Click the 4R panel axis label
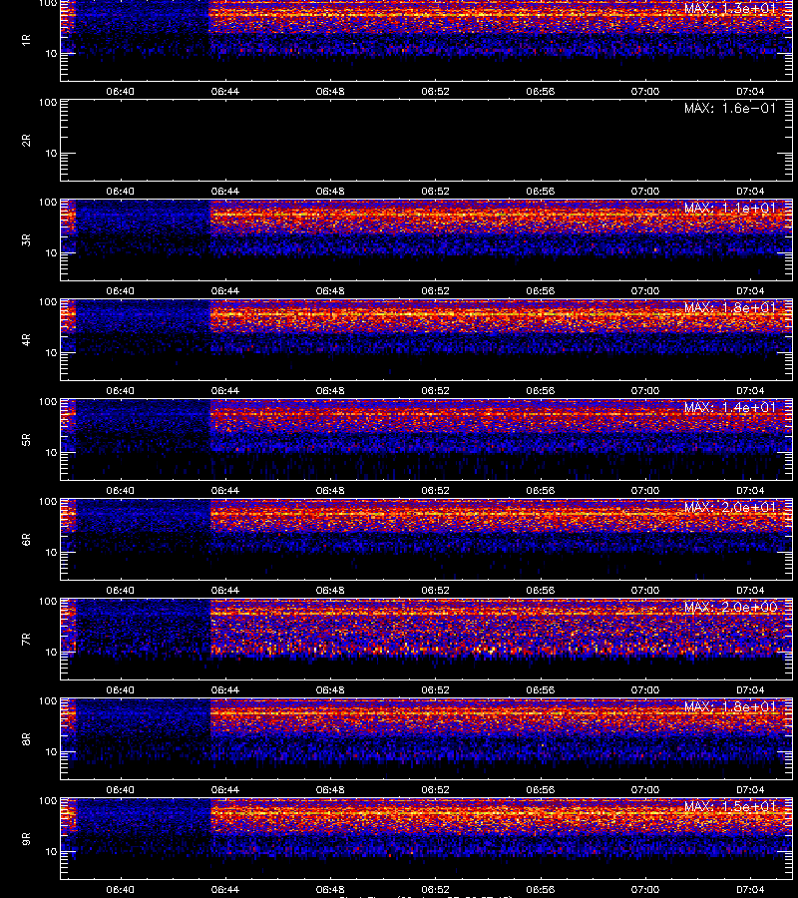Screen dimensions: 798x898 pos(26,339)
